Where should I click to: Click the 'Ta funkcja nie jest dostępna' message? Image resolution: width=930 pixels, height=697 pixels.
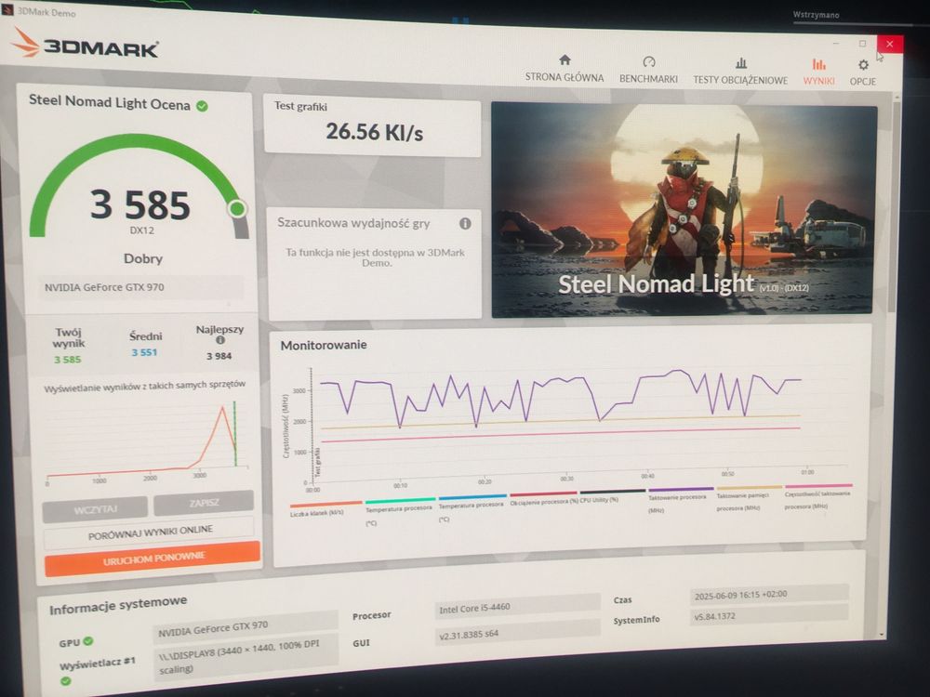pos(376,257)
